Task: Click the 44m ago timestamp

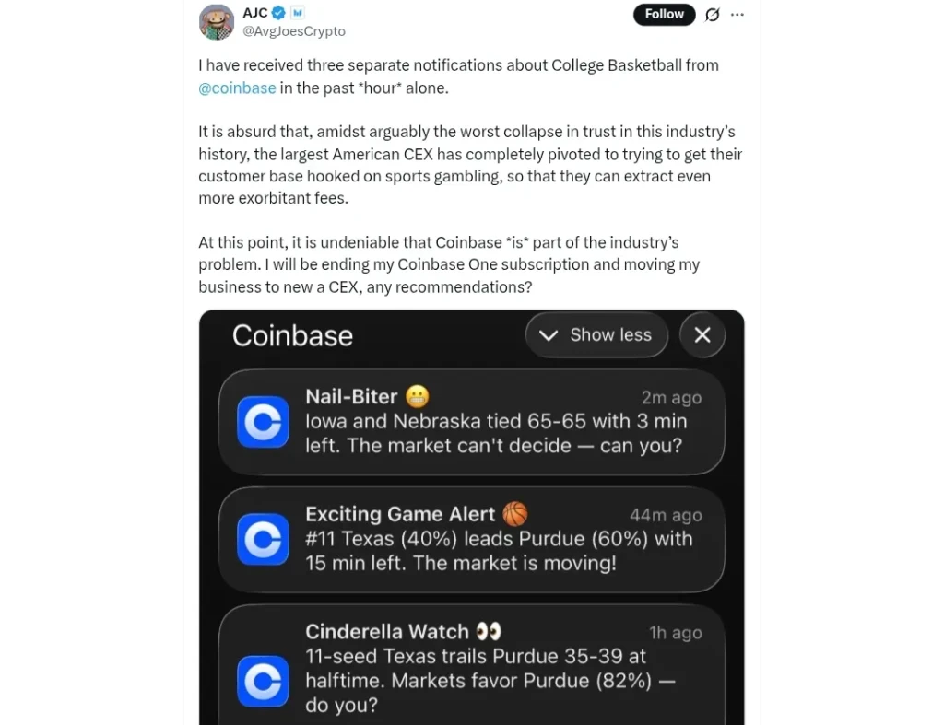Action: tap(666, 515)
